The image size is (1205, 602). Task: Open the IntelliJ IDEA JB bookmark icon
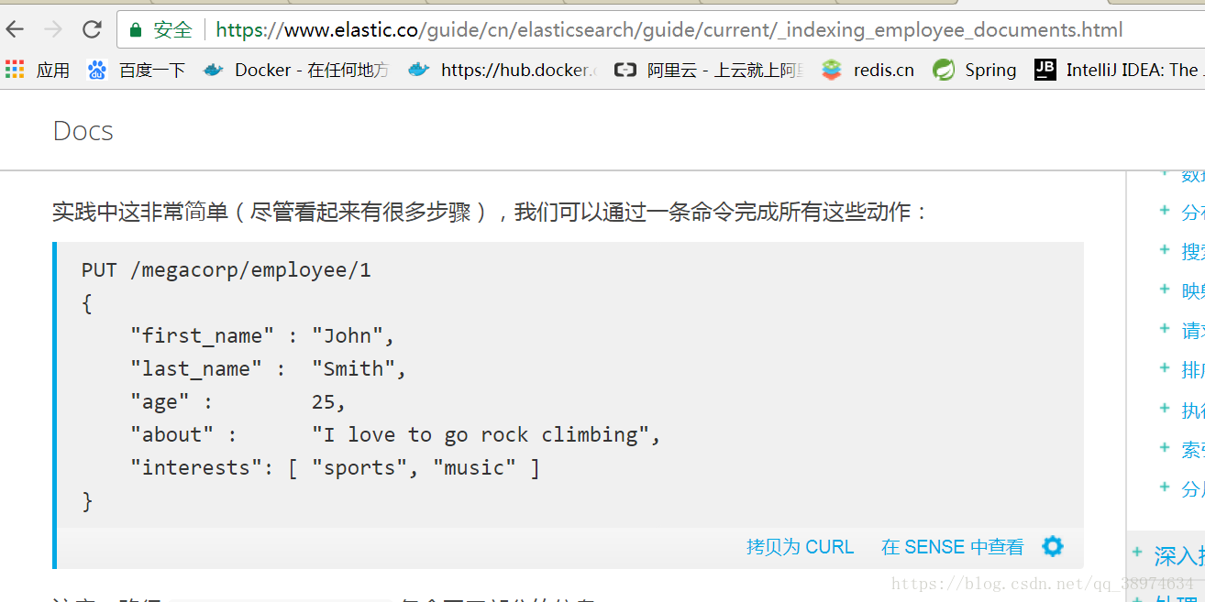coord(1045,70)
